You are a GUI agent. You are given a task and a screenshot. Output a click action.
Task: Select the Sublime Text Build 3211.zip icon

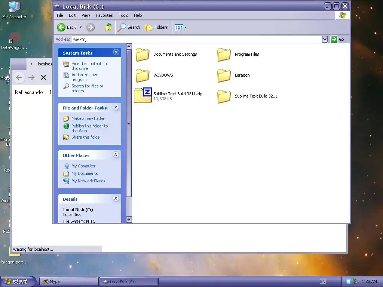coord(143,95)
